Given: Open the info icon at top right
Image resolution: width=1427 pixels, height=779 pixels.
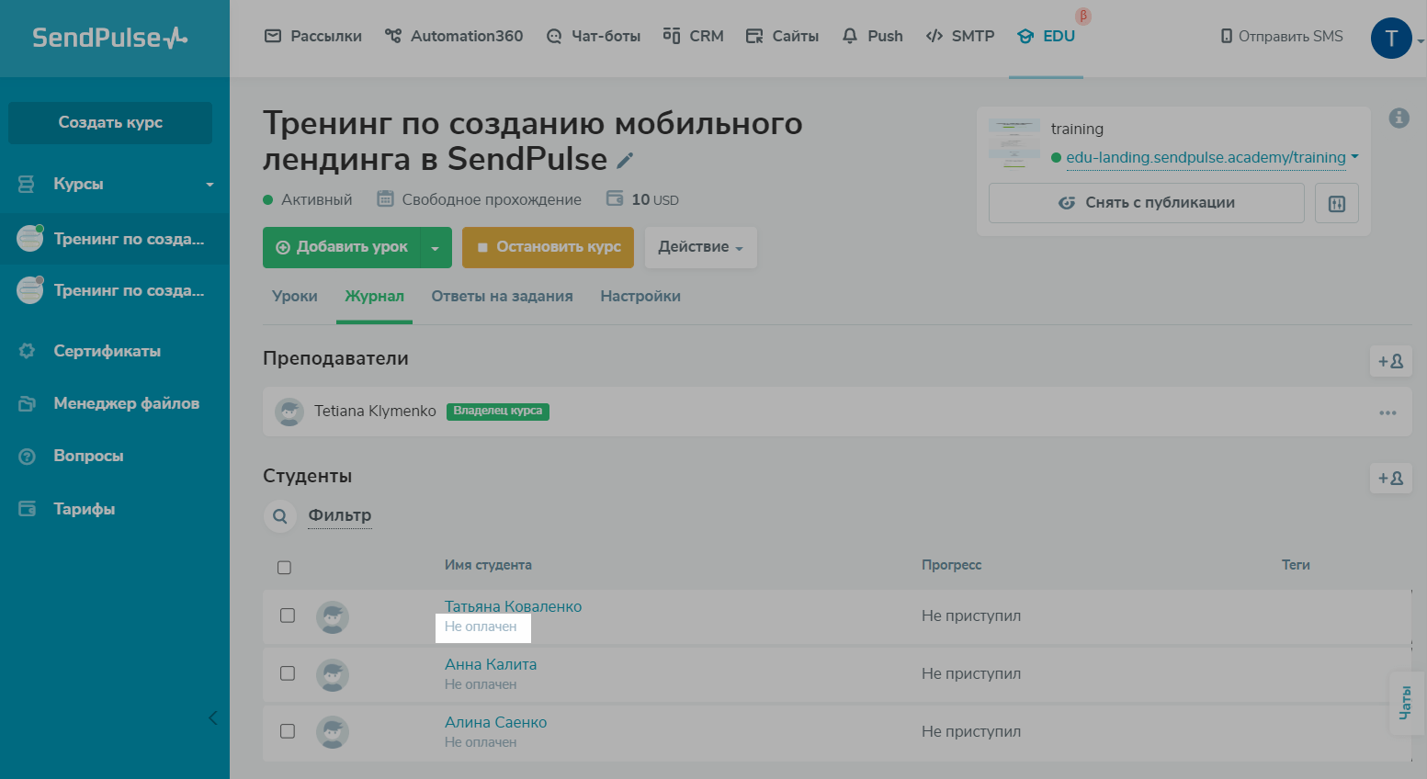Looking at the screenshot, I should [x=1399, y=118].
